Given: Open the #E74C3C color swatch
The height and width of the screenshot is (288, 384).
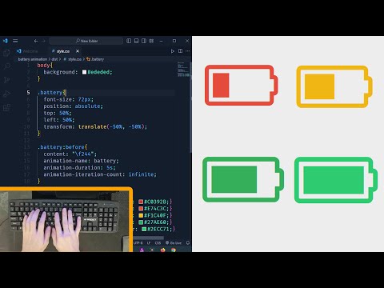Looking at the screenshot, I should coord(141,209).
